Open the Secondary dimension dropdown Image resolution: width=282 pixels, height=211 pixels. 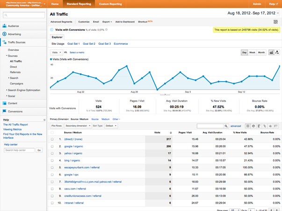click(x=78, y=126)
